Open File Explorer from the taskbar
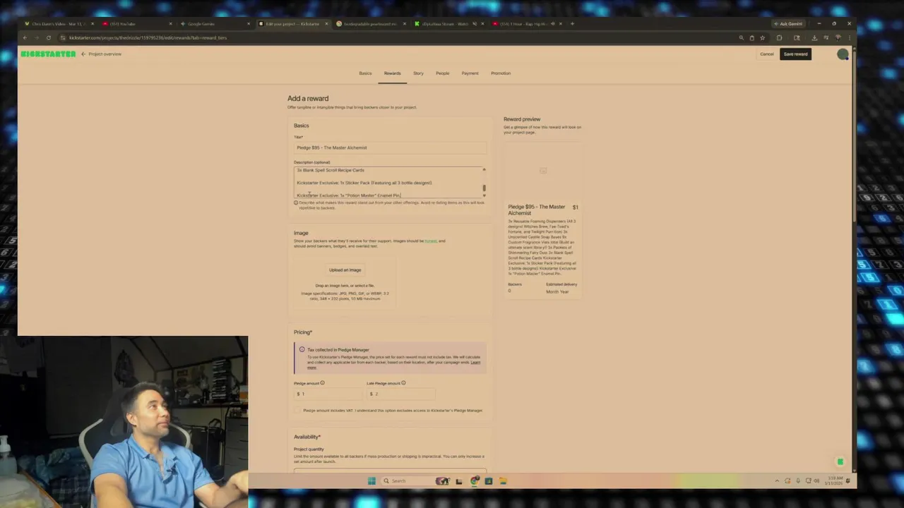The width and height of the screenshot is (904, 508). 503,481
